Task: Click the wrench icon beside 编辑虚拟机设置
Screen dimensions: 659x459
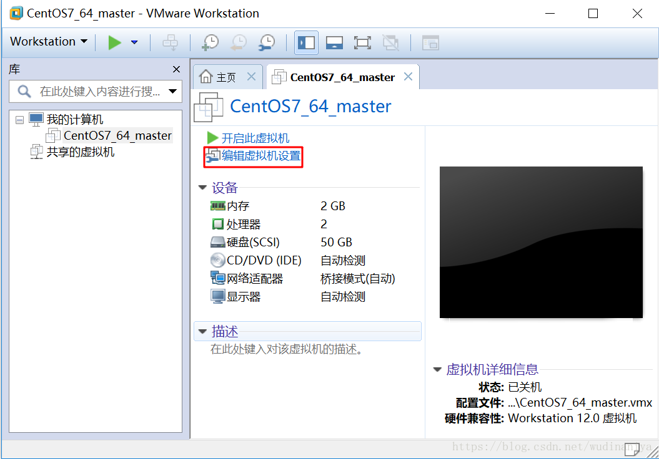Action: coord(212,156)
